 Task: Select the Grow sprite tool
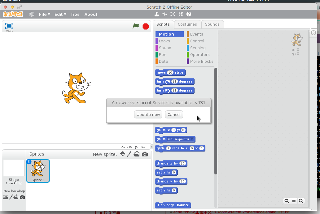point(173,14)
